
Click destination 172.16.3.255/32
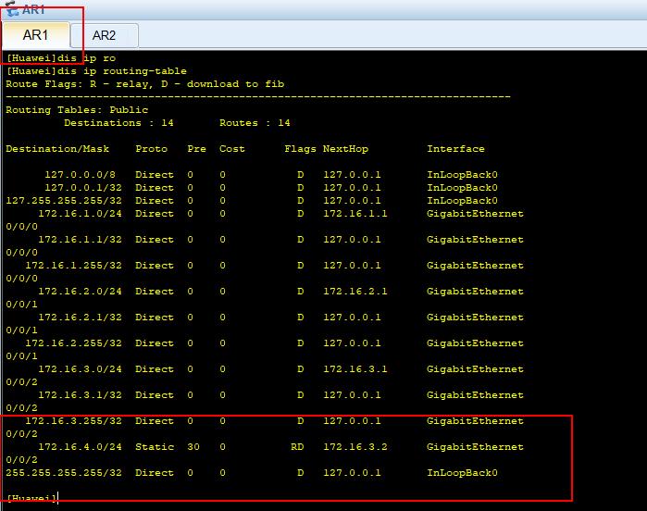click(73, 421)
